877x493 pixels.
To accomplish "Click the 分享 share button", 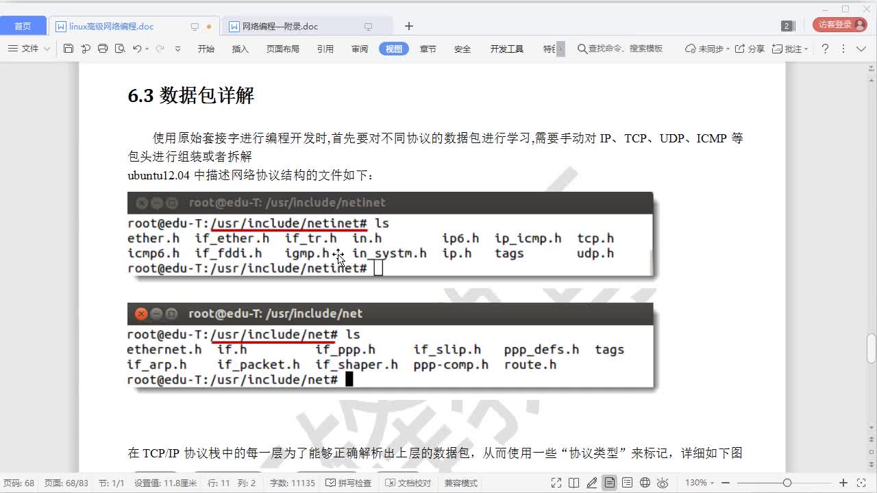I will click(x=750, y=49).
